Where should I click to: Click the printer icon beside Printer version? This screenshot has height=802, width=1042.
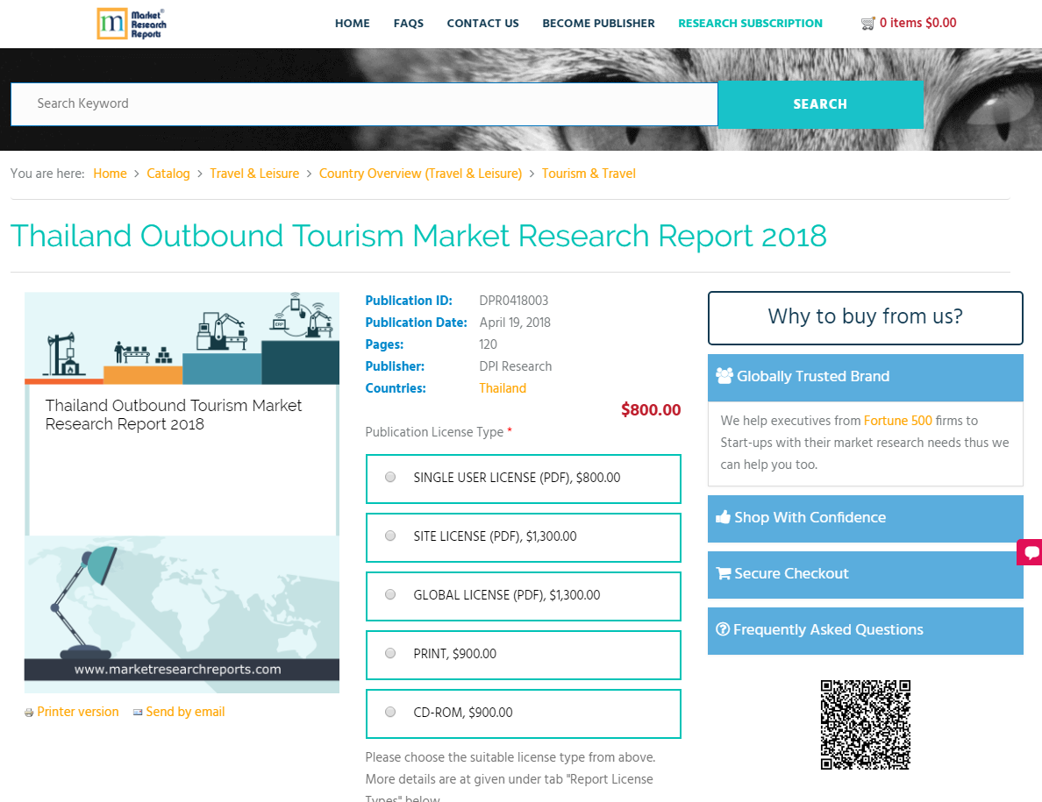click(x=27, y=713)
